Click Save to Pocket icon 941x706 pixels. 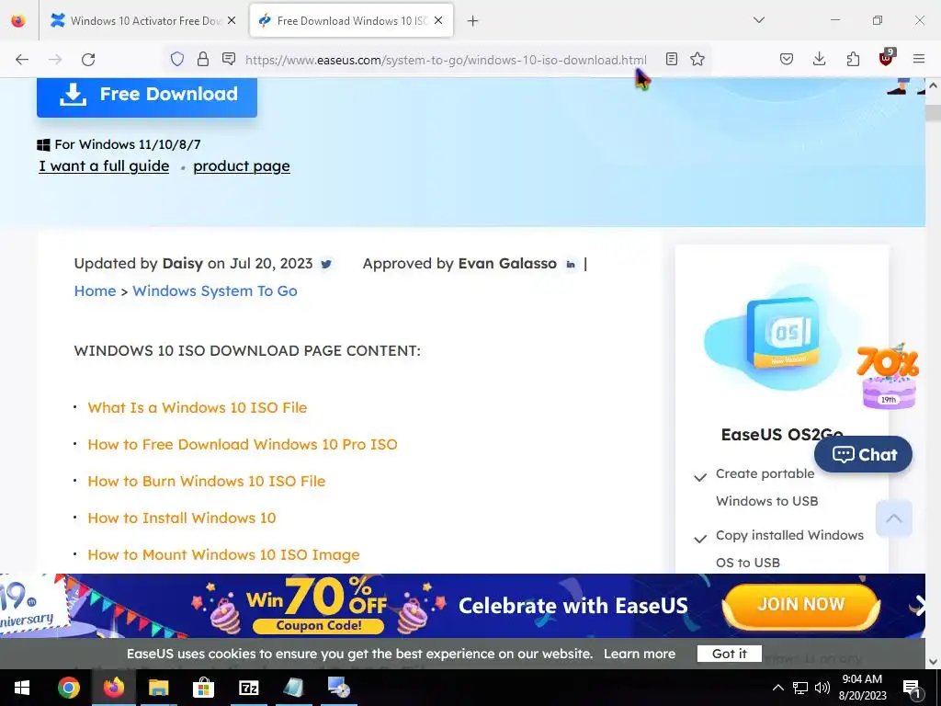tap(787, 59)
